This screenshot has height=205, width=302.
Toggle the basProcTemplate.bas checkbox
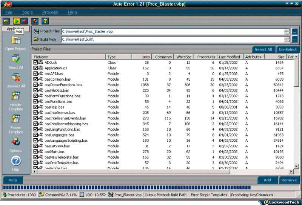[35, 163]
